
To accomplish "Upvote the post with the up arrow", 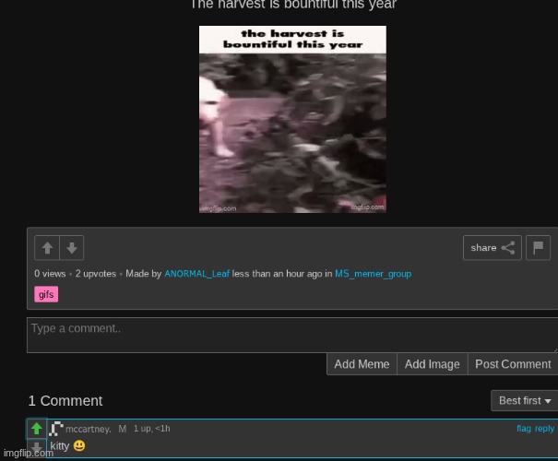I will (47, 248).
